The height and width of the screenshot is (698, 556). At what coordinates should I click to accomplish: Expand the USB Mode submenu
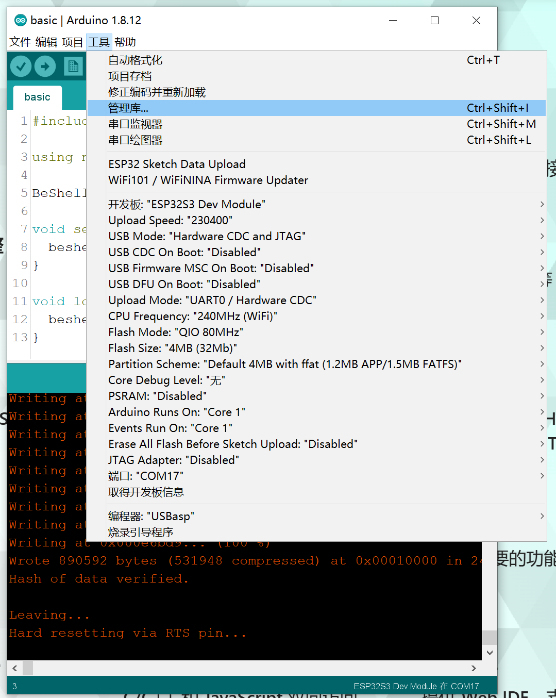click(x=316, y=236)
